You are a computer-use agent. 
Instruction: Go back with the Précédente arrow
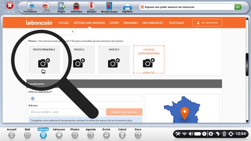[30, 7]
